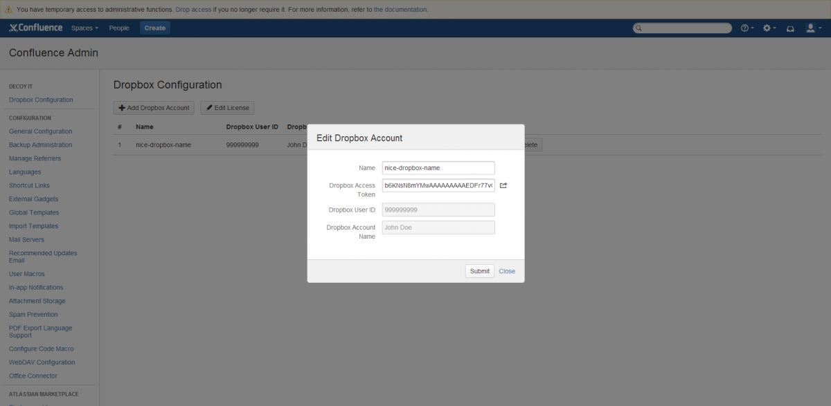Image resolution: width=831 pixels, height=406 pixels.
Task: Open the notifications tray icon
Action: (790, 28)
